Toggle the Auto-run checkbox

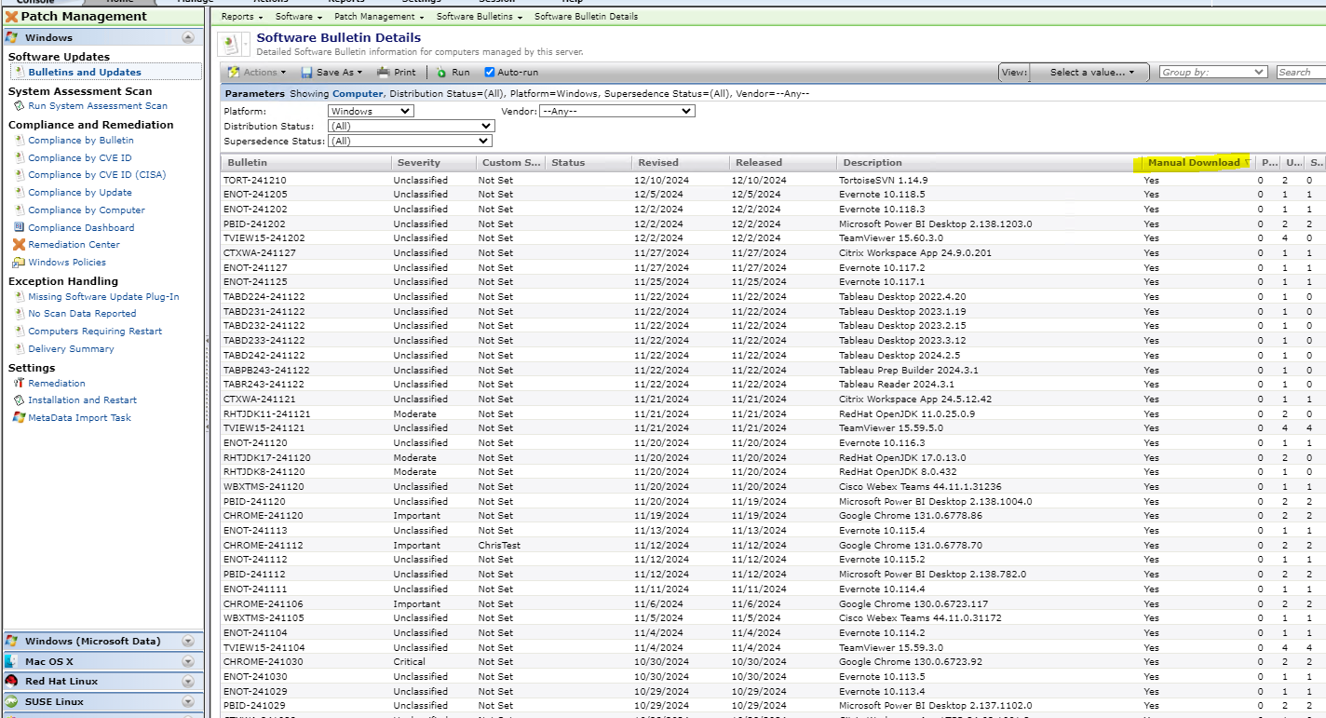[490, 73]
